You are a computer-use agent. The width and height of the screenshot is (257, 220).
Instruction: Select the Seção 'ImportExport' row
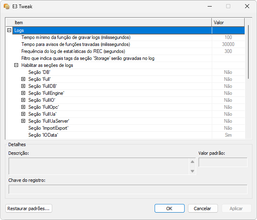(48, 128)
